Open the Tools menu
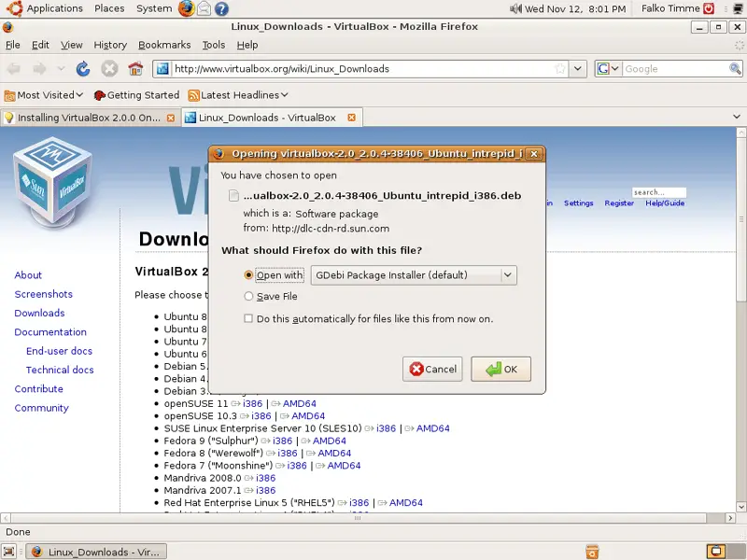This screenshot has width=747, height=560. click(x=214, y=45)
